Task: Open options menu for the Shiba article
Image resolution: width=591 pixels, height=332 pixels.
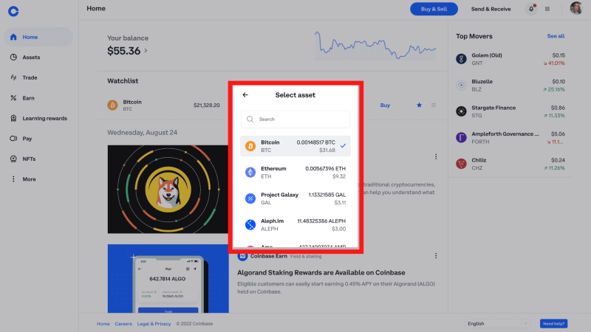Action: click(436, 156)
